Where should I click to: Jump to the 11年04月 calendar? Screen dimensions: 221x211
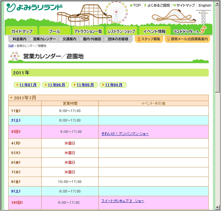[x=113, y=85]
